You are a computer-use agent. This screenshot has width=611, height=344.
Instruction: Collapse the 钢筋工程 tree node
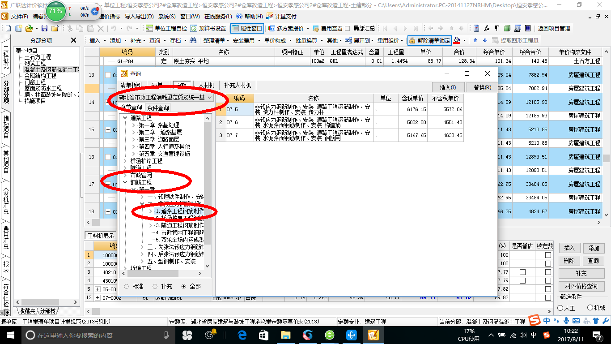point(125,182)
